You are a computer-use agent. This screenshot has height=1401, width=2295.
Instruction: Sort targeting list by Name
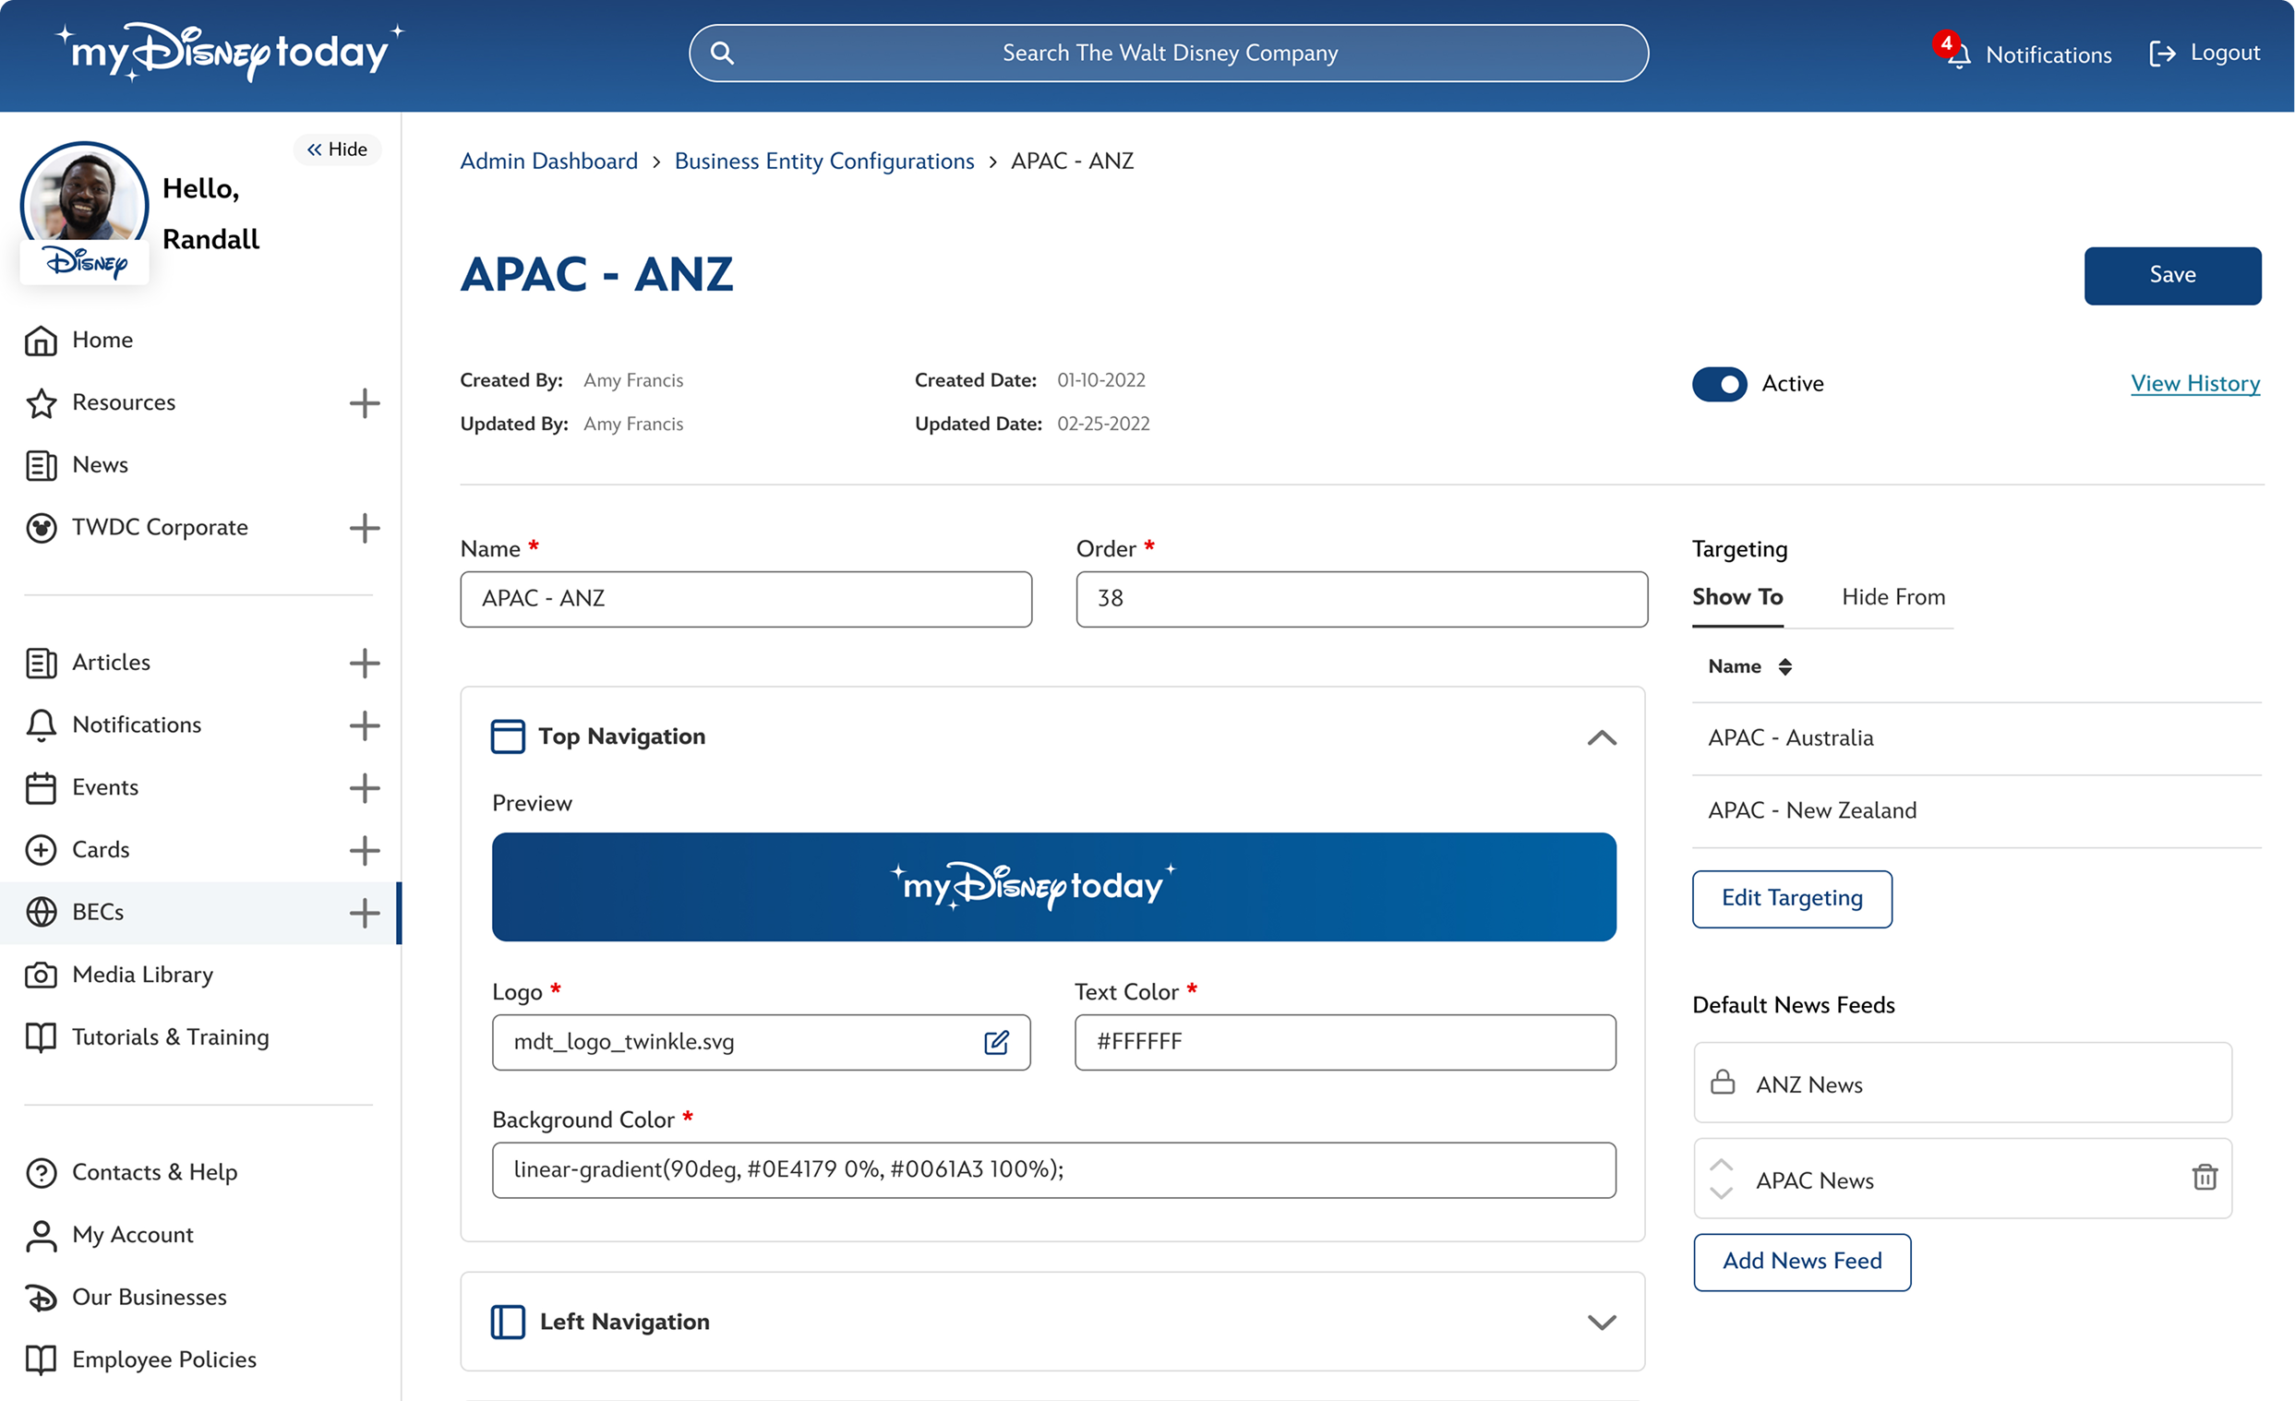[x=1784, y=666]
